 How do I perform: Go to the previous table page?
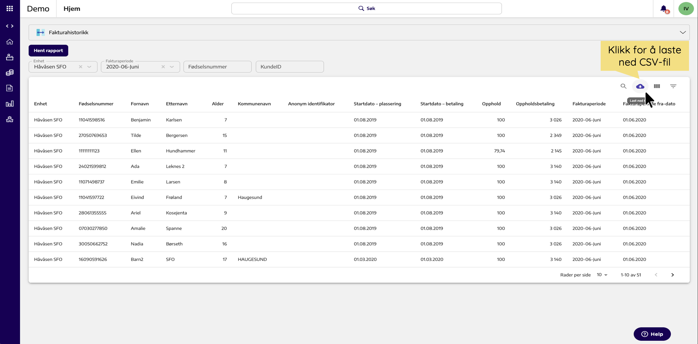pos(656,275)
